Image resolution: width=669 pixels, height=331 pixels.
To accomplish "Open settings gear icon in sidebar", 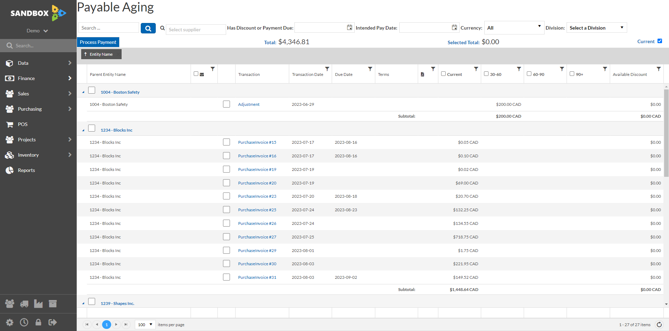I will 10,322.
